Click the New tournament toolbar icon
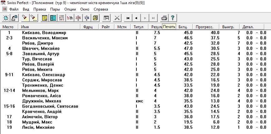 6,18
